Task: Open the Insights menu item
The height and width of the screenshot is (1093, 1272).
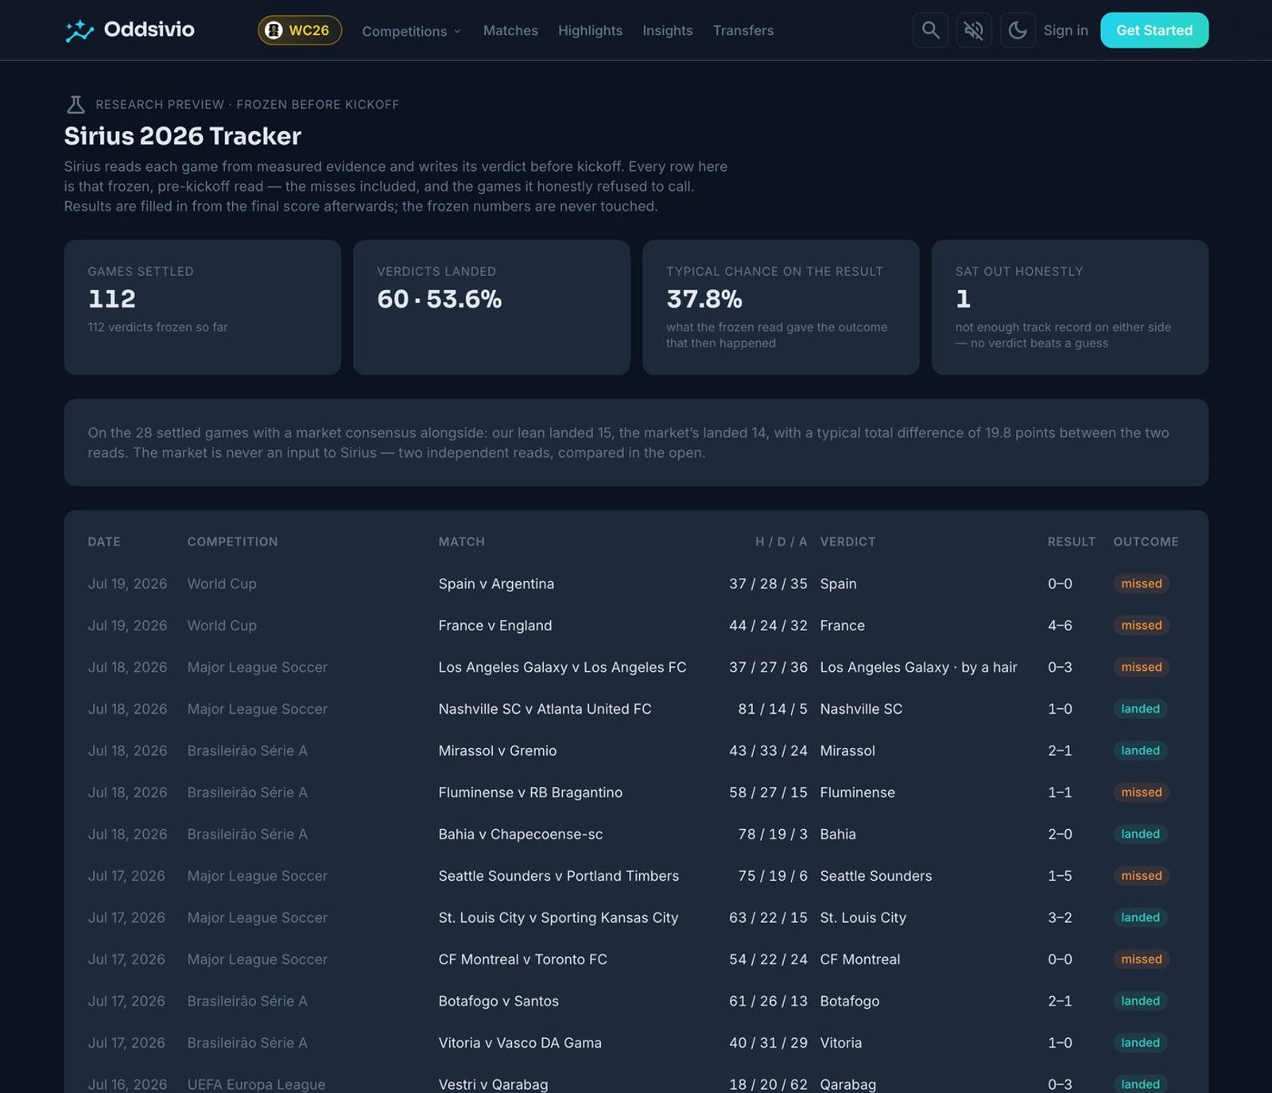Action: [x=667, y=30]
